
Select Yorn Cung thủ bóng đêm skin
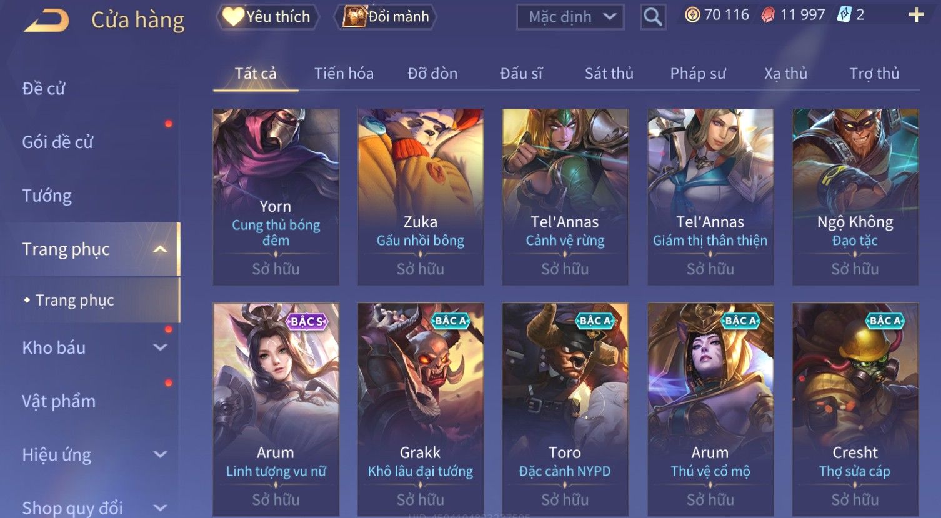coord(276,197)
